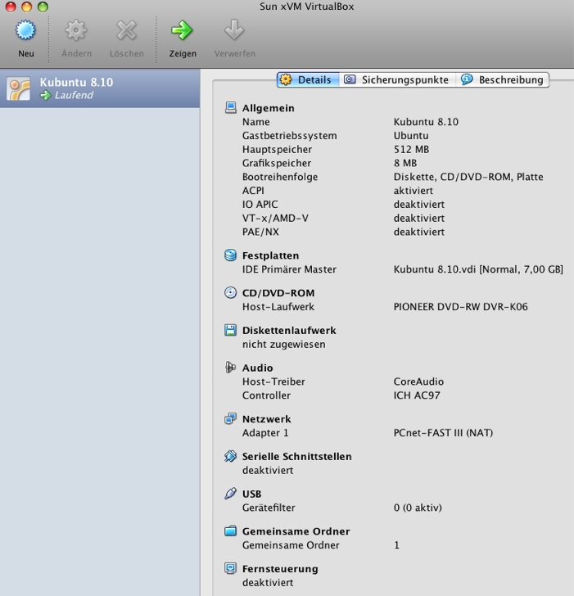Screen dimensions: 574x596
Task: Click the 'Gerätefilter' label
Action: click(269, 508)
